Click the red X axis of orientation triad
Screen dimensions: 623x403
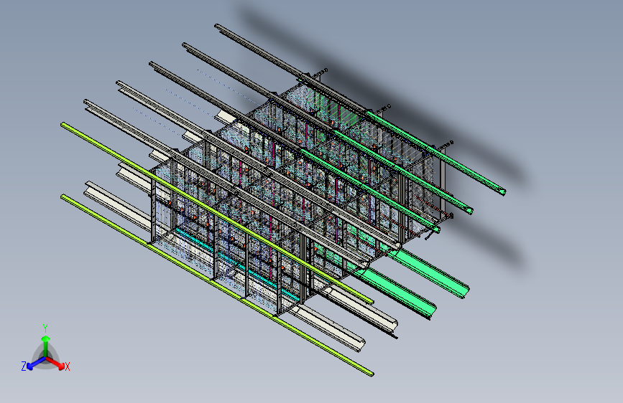55,363
